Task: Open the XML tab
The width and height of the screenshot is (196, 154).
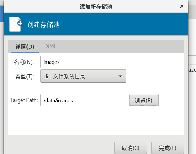Action: [x=51, y=46]
